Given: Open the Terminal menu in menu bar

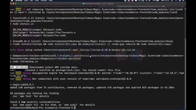Looking at the screenshot, I should point(18,1).
